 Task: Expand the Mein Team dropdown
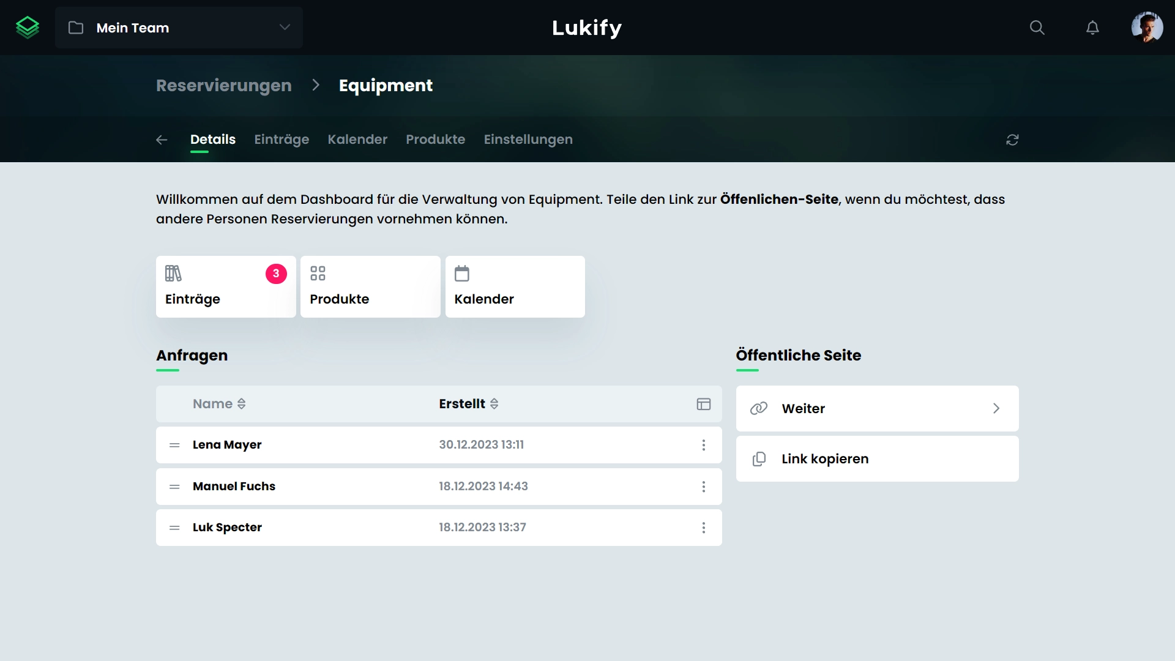(179, 28)
